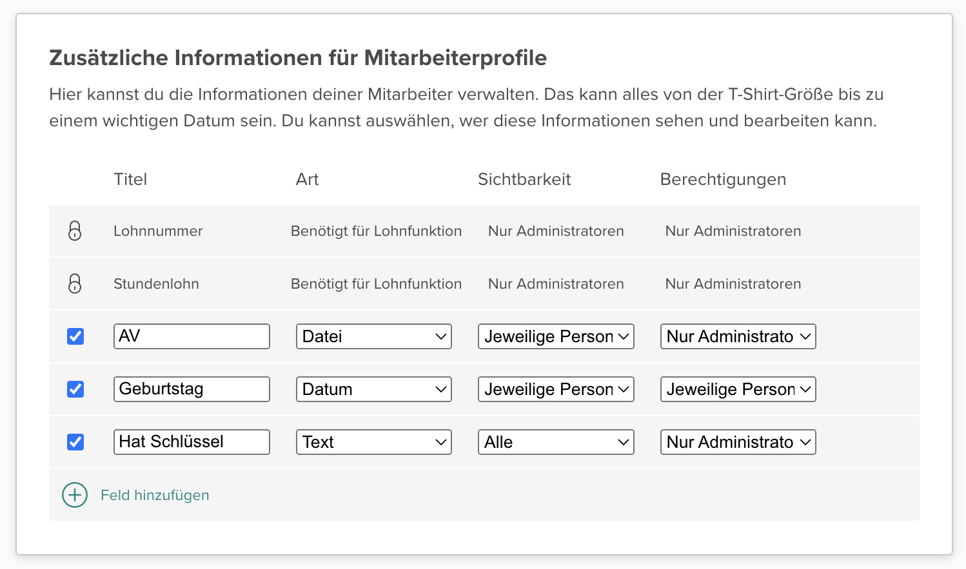Open Berechtigungen dropdown in the Geburtstag row

(x=738, y=389)
